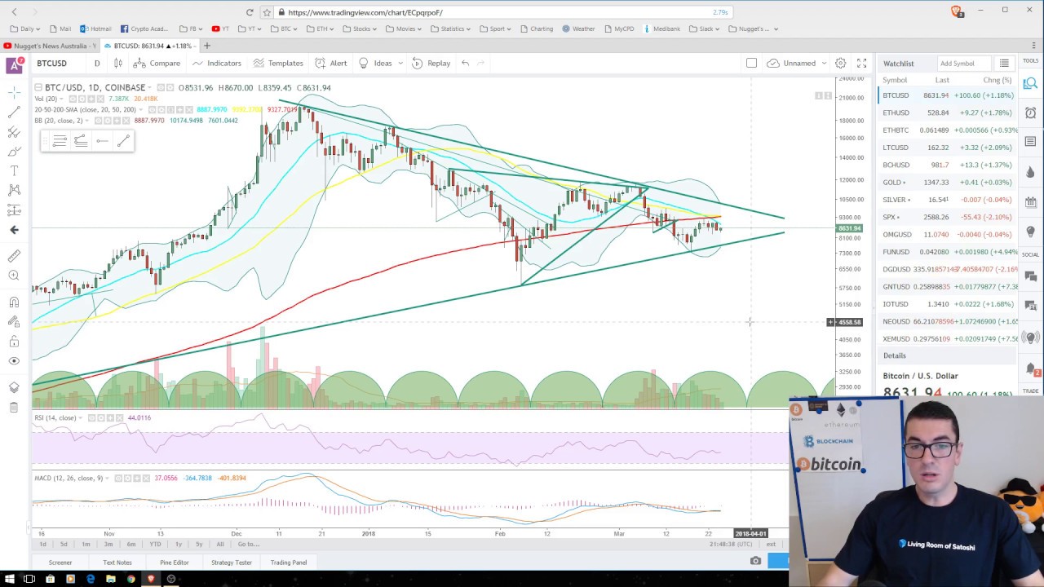Open the Indicators dialog
1044x587 pixels.
(217, 63)
